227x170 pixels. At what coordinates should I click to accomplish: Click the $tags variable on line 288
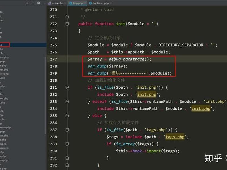click(x=112, y=137)
